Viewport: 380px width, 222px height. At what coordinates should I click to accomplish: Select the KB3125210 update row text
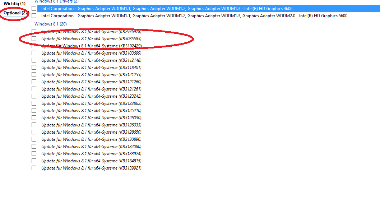[x=91, y=111]
